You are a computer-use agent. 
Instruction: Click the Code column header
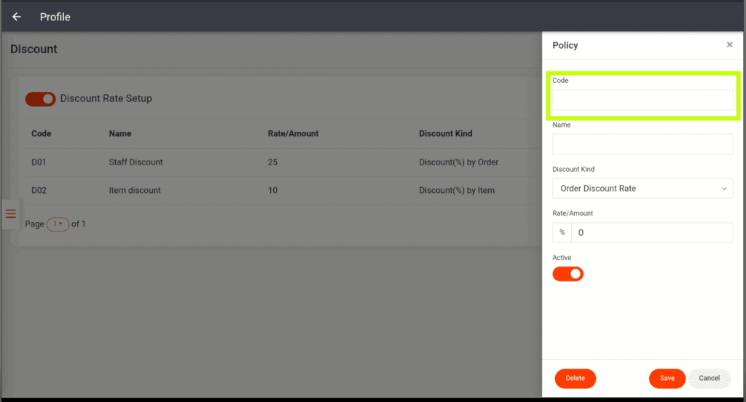click(x=42, y=134)
